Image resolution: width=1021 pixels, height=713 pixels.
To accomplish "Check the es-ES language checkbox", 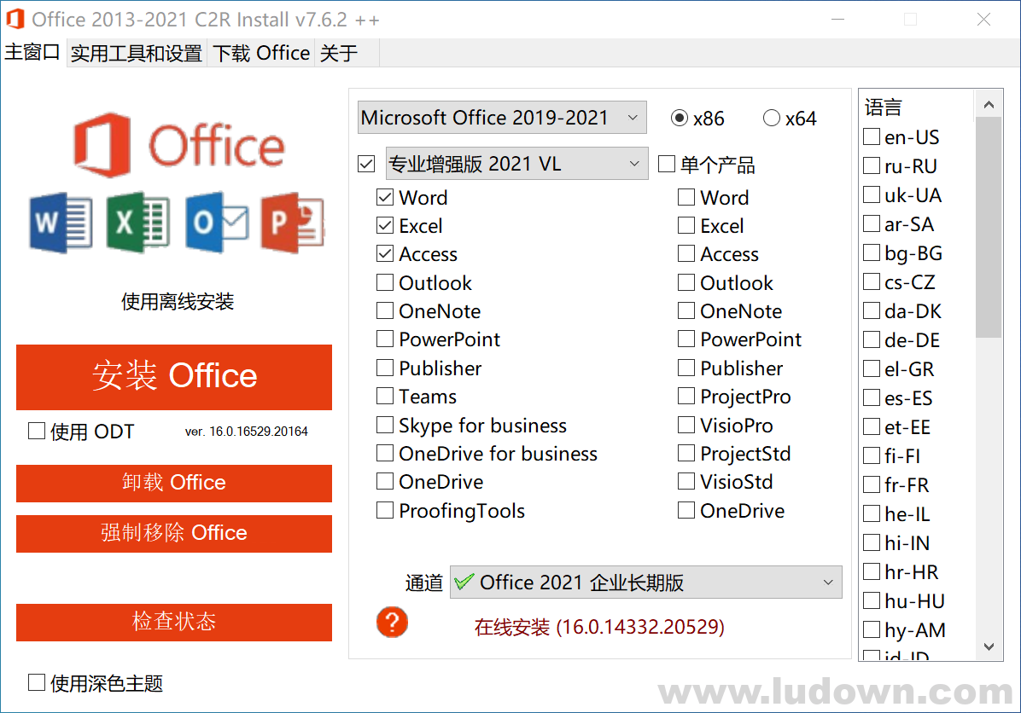I will click(x=872, y=397).
